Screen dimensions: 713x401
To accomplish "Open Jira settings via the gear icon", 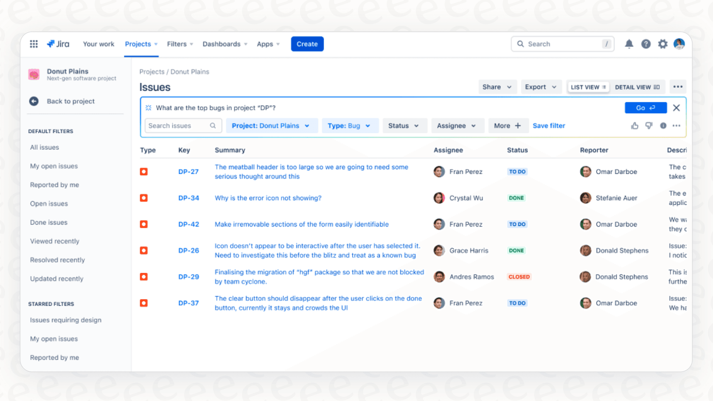I will [x=662, y=44].
